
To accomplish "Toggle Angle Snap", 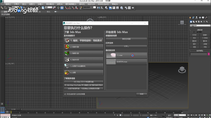I will [x=69, y=8].
